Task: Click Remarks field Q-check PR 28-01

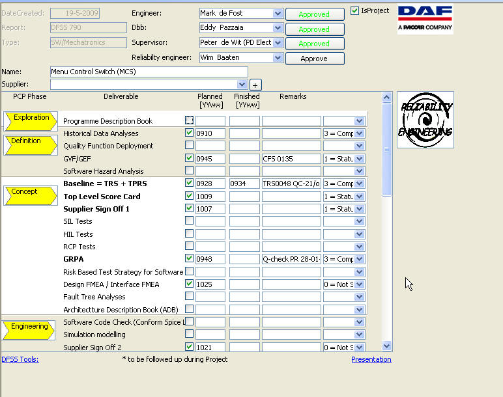Action: pos(291,259)
